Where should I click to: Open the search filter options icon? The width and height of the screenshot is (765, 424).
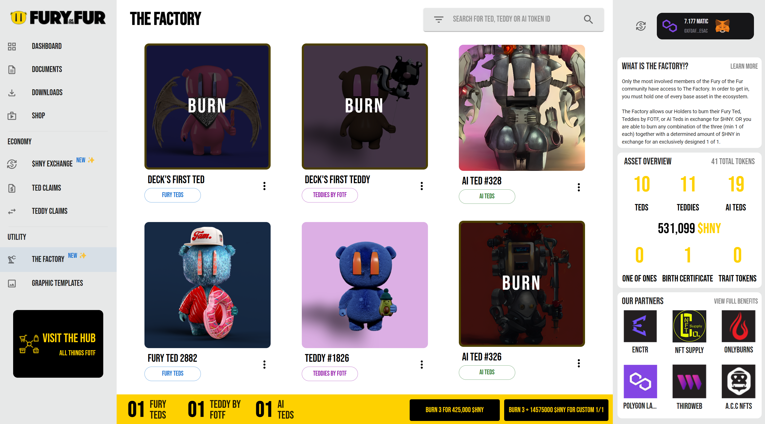[438, 19]
